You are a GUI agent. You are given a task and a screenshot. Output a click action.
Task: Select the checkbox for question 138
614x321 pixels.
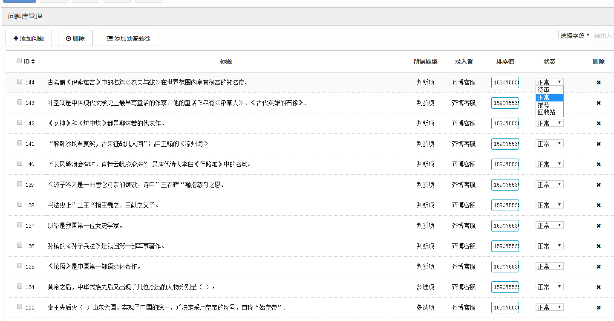(20, 205)
